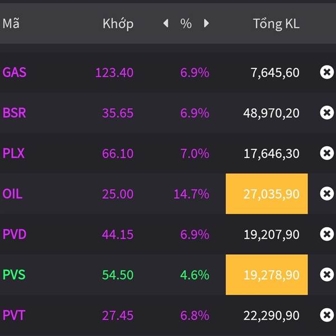Click the % column header label
336x336 pixels.
(186, 24)
